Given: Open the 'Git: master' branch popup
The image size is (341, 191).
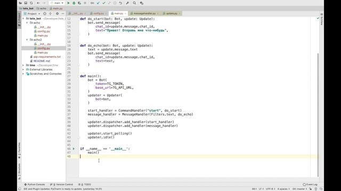Looking at the screenshot, I should pos(299,189).
